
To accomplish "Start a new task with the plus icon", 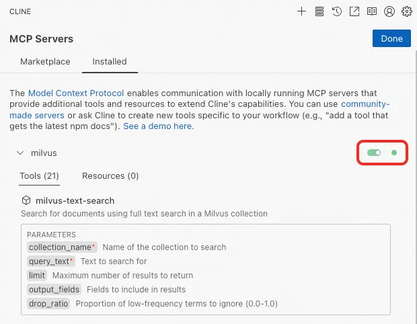I will [302, 11].
